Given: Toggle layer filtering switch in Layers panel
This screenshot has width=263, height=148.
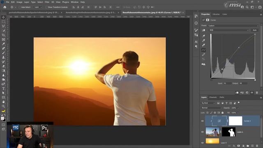Looking at the screenshot, I should tap(239, 102).
